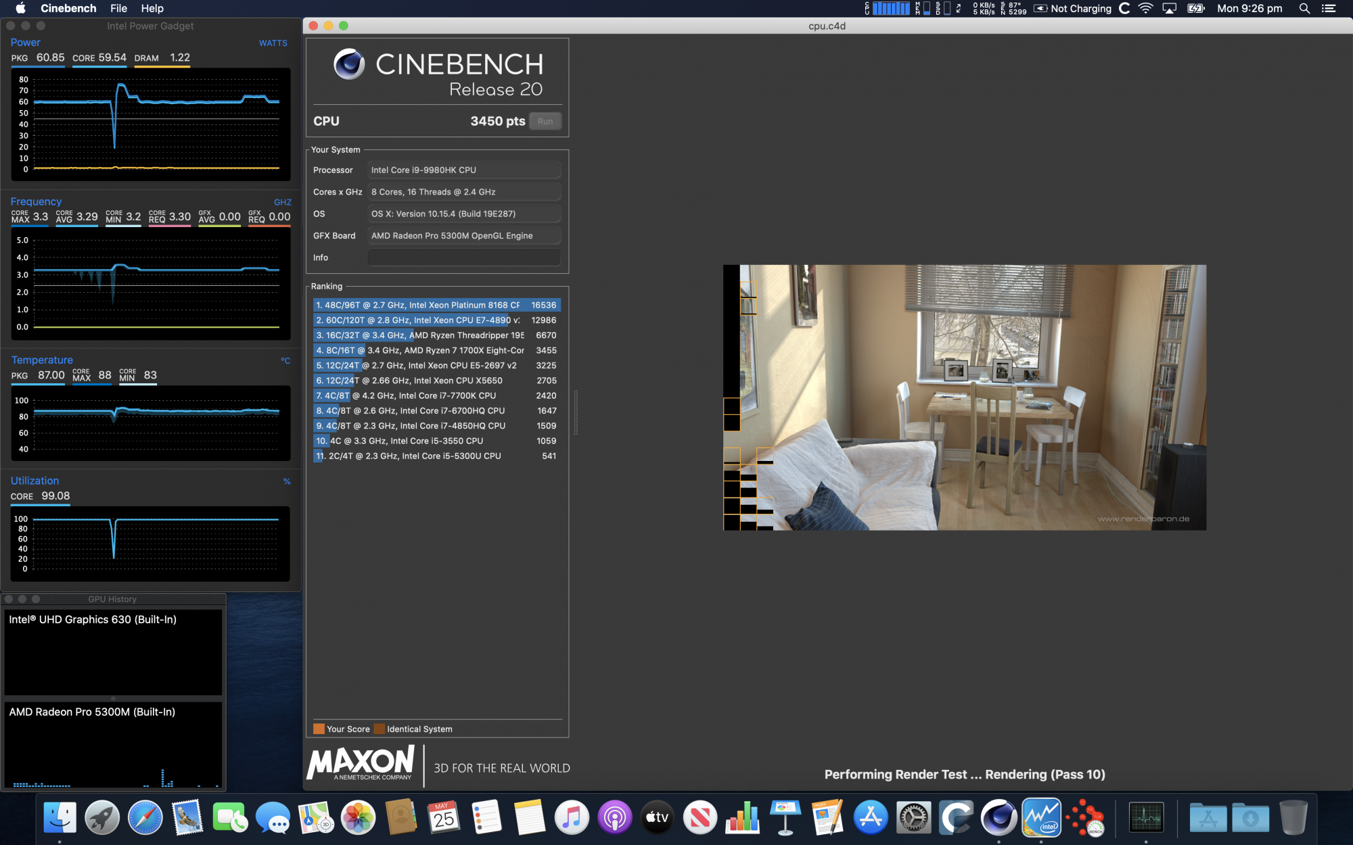Screen dimensions: 1353x845
Task: Click the Utilization graph in Intel Power Gadget
Action: click(151, 544)
